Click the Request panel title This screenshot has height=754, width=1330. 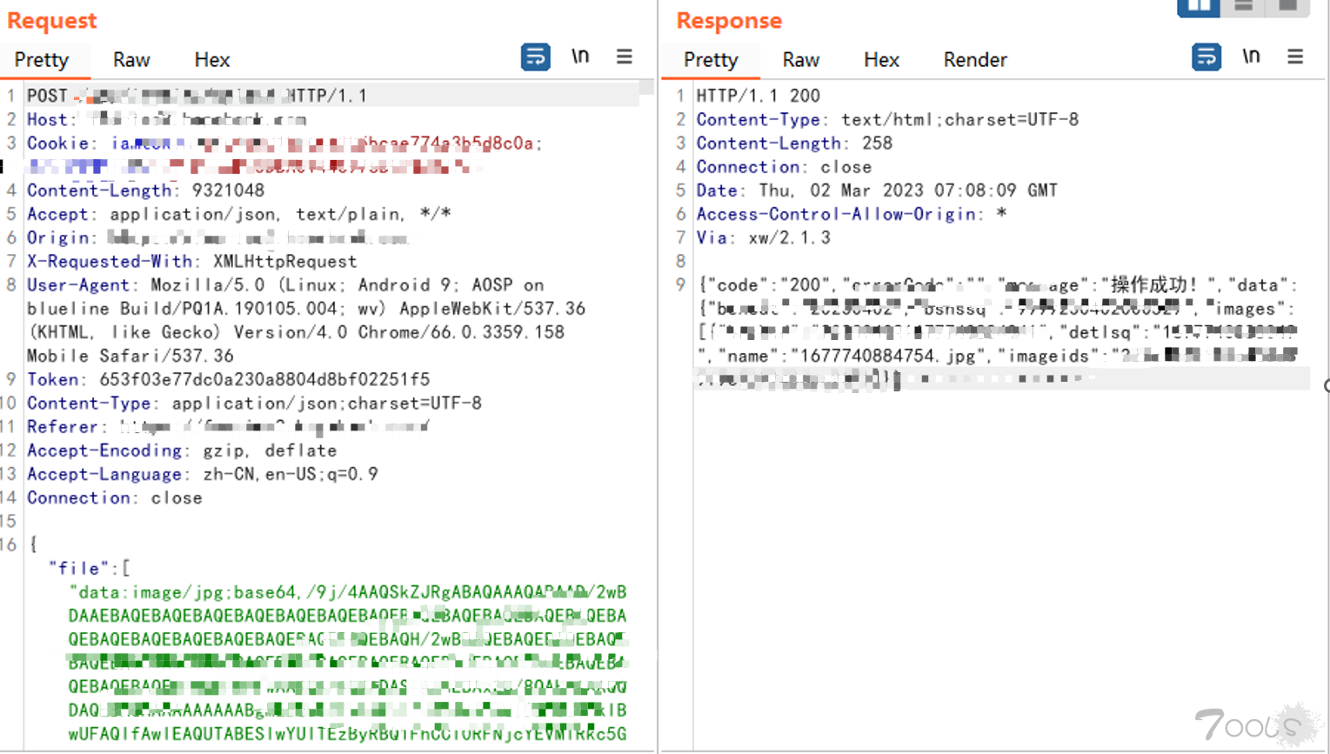coord(51,20)
